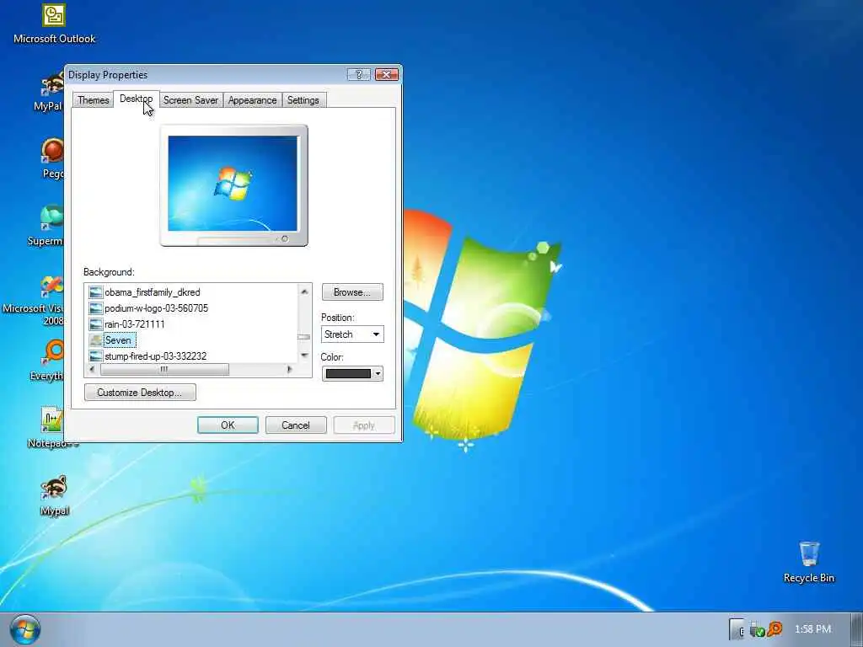Viewport: 863px width, 647px height.
Task: Click the Customize Desktop... button
Action: click(x=140, y=393)
